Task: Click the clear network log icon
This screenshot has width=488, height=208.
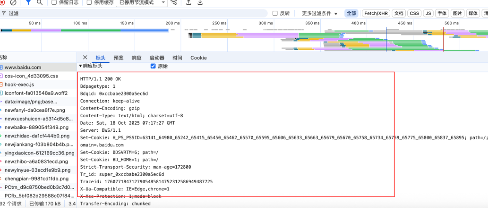Action: 13,3
